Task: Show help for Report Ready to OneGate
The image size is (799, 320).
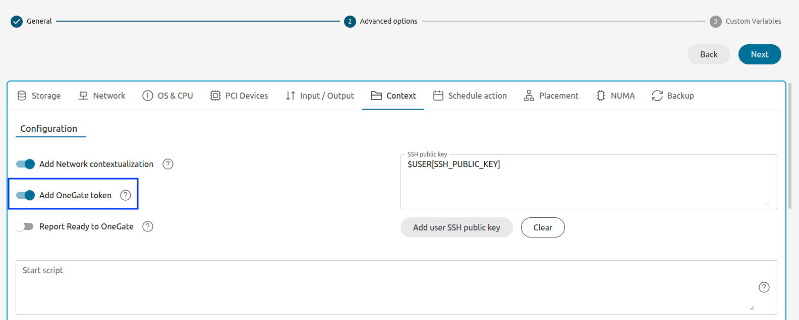Action: tap(148, 226)
